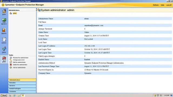Click the Attempt Threshold label
The width and height of the screenshot is (173, 97).
(45, 29)
